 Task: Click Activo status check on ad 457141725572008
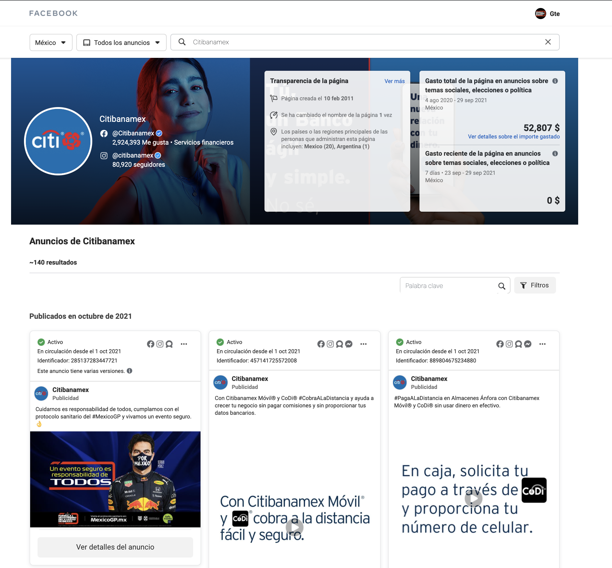[220, 342]
